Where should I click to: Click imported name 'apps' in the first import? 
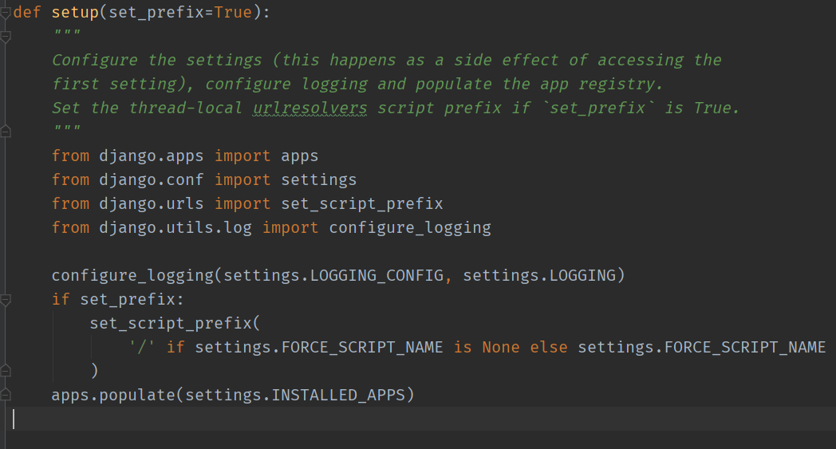point(300,156)
